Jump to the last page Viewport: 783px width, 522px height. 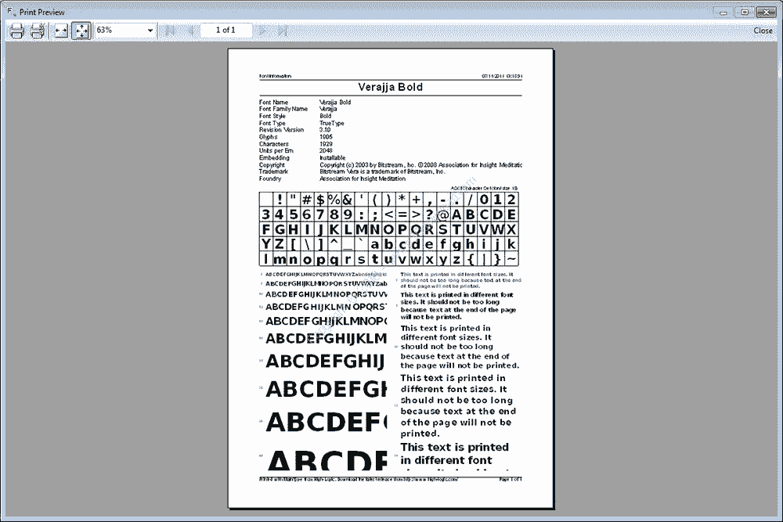[x=282, y=31]
